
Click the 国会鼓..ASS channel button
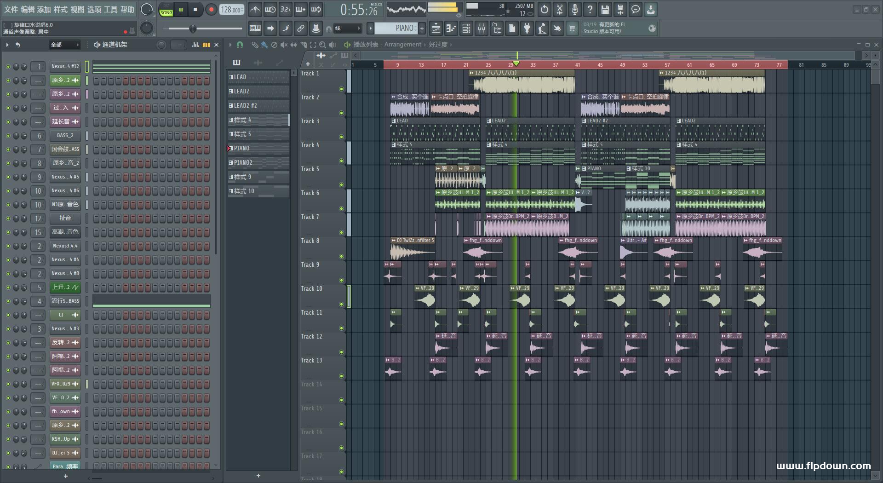65,149
